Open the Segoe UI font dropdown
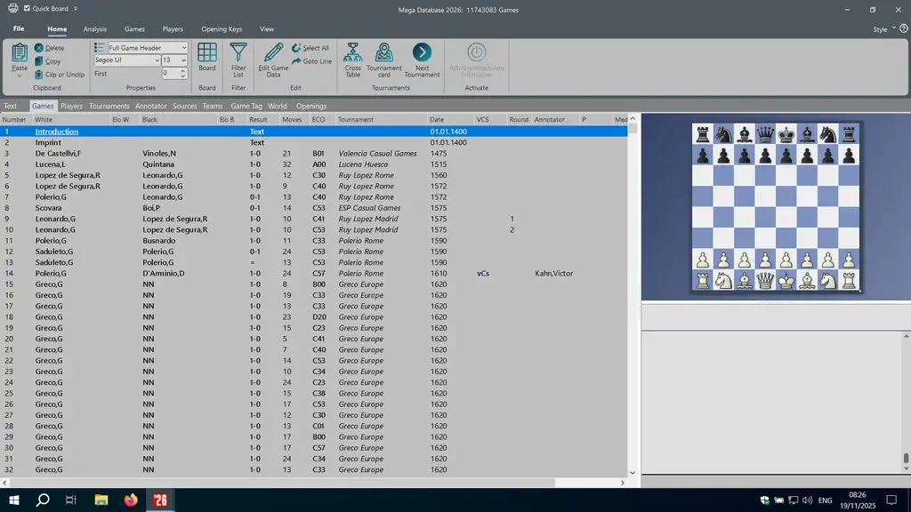Screen dimensions: 911x512 pyautogui.click(x=156, y=60)
